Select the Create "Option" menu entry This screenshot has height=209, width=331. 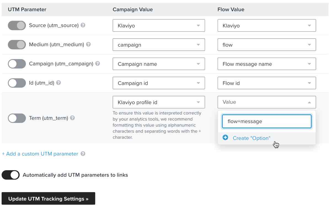266,138
